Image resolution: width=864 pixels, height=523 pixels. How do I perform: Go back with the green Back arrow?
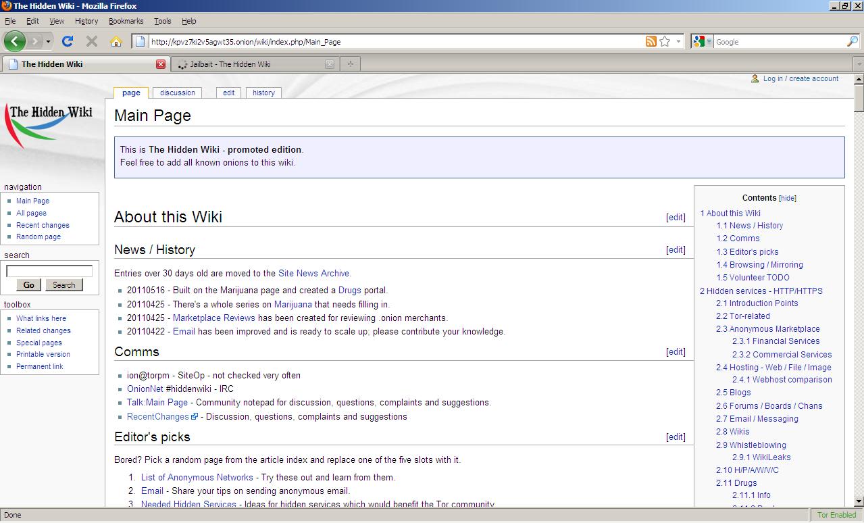pos(14,41)
